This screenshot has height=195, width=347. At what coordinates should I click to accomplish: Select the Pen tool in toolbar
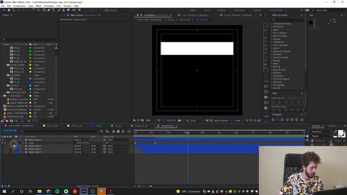coord(49,10)
